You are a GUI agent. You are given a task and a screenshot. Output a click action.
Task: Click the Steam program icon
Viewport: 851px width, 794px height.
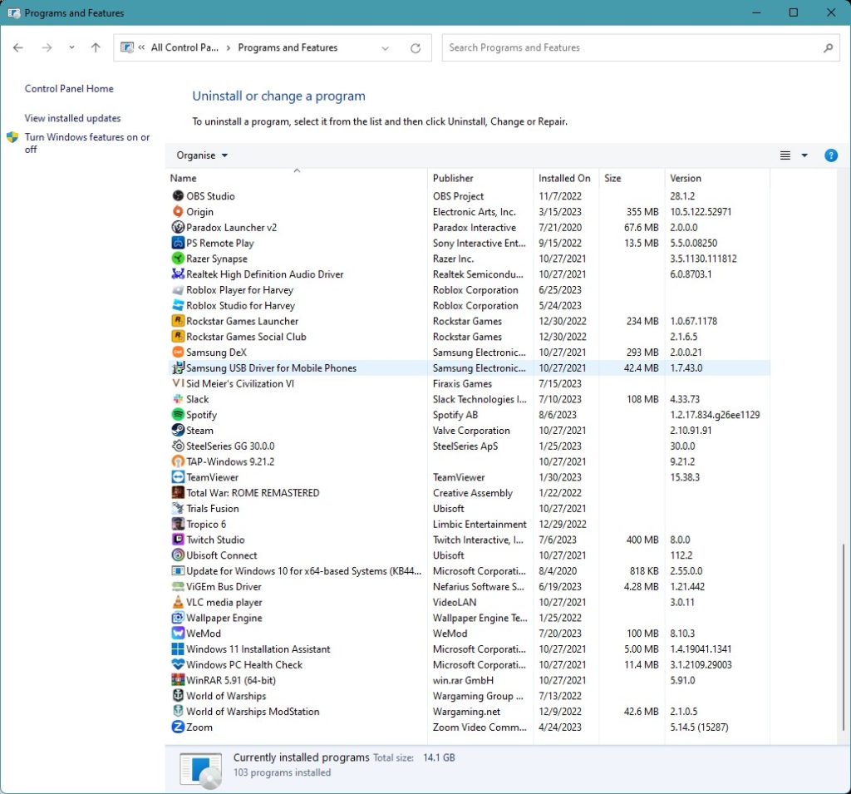point(178,430)
